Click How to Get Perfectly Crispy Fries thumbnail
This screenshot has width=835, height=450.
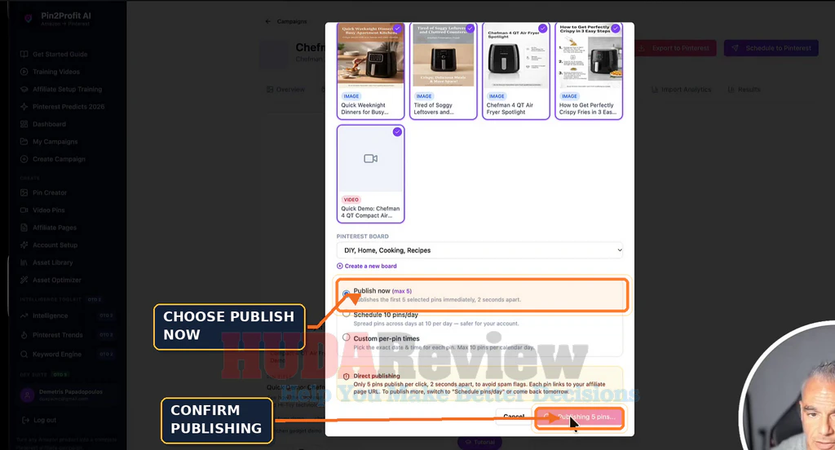[589, 55]
